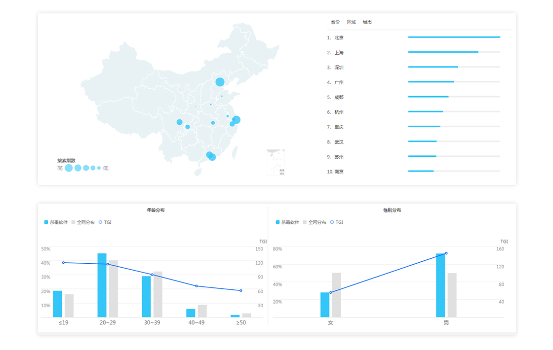Toggle 全网分布 legend in the 年龄分布 chart
The height and width of the screenshot is (350, 553).
83,222
